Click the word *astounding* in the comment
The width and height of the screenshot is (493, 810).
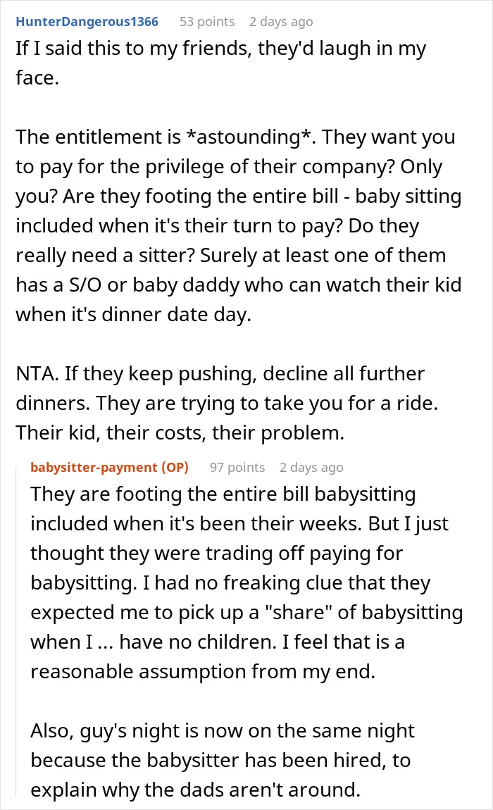pyautogui.click(x=250, y=137)
